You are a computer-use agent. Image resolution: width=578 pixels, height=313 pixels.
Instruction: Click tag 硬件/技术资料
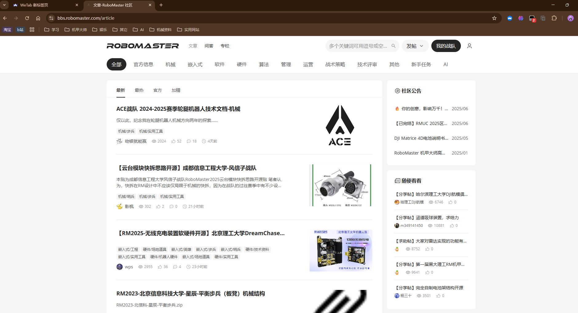[x=257, y=250]
